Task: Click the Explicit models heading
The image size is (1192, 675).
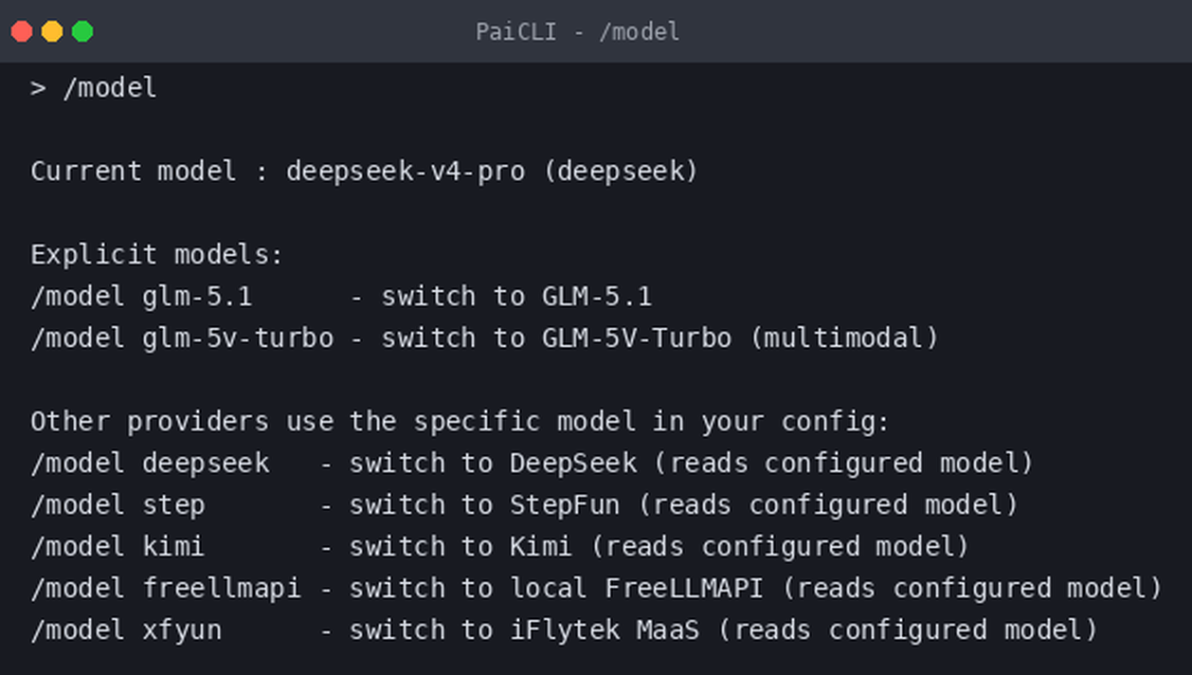Action: [x=157, y=255]
